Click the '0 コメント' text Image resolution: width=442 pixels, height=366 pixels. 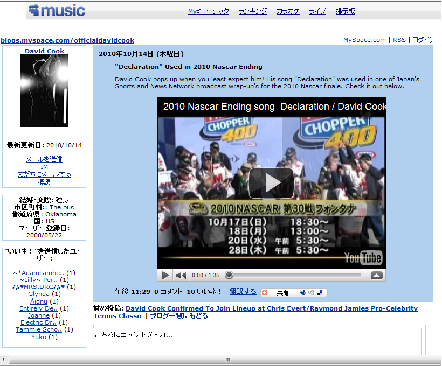168,292
